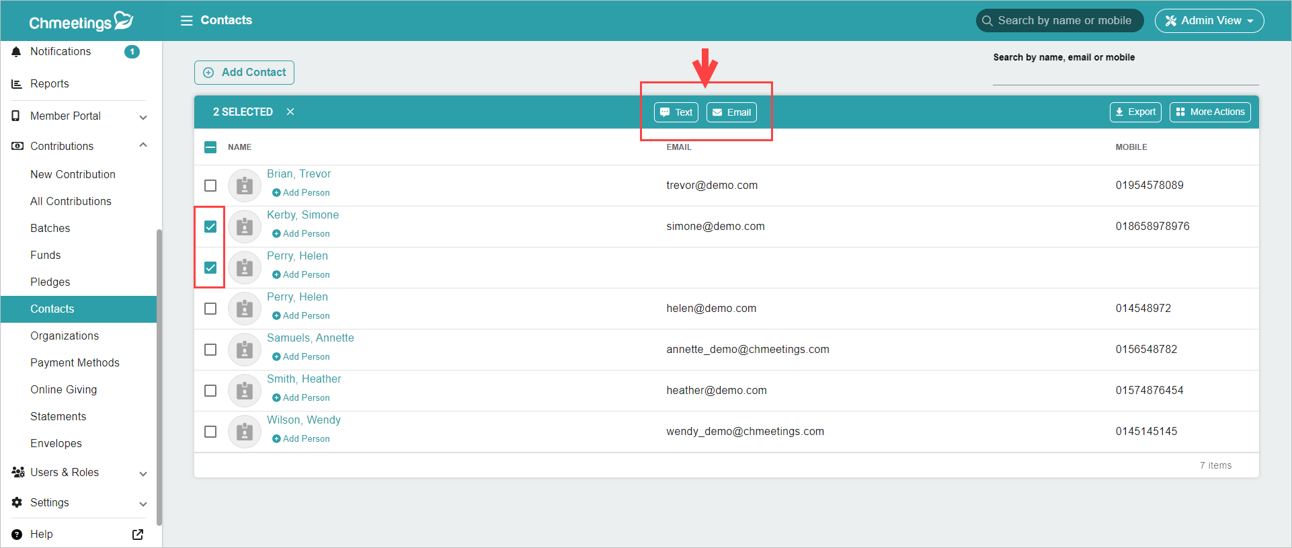Click Add Person plus under Wendy Wilson
The image size is (1292, 548).
276,439
